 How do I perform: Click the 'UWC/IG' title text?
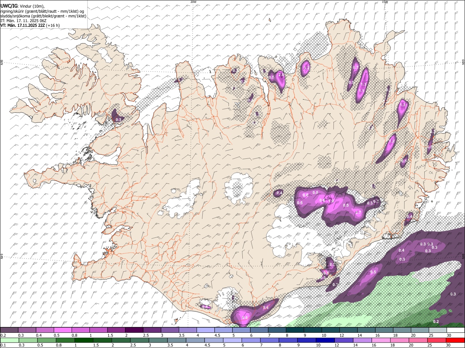8,6
